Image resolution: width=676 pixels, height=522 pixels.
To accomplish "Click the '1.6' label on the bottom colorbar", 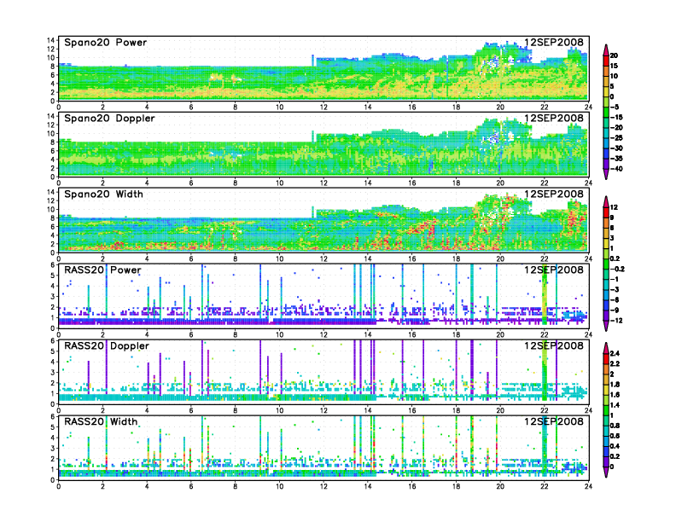I will pyautogui.click(x=615, y=395).
